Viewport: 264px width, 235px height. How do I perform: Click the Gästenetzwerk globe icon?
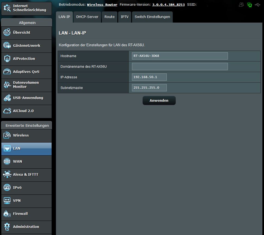[x=7, y=45]
